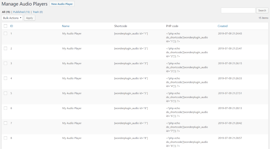This screenshot has width=270, height=149.
Task: Select the row checkbox for player 7
Action: [x=6, y=123]
